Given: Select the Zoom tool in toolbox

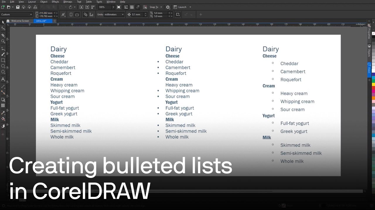Looking at the screenshot, I should [x=3, y=41].
